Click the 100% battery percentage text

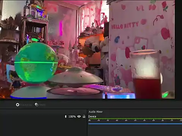tap(72, 117)
